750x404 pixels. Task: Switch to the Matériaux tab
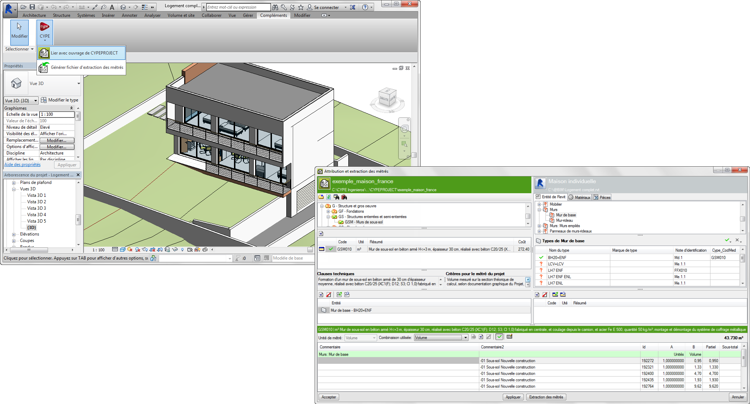pos(579,198)
